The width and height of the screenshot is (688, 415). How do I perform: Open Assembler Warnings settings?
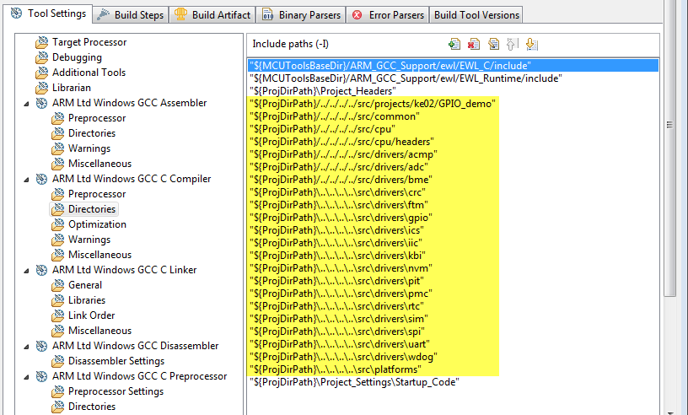(x=89, y=148)
